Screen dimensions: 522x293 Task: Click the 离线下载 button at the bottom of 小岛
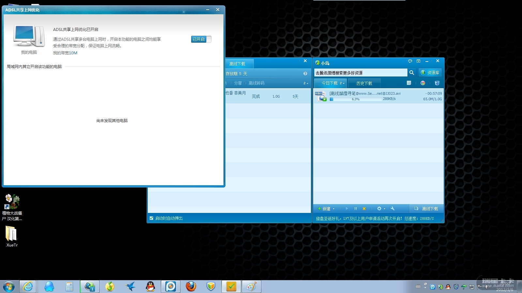point(426,209)
